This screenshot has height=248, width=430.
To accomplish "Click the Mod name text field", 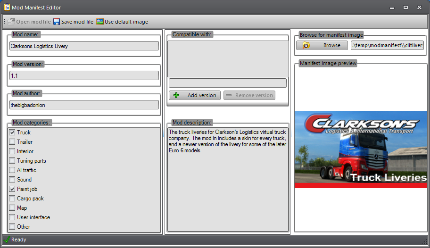I will (84, 46).
